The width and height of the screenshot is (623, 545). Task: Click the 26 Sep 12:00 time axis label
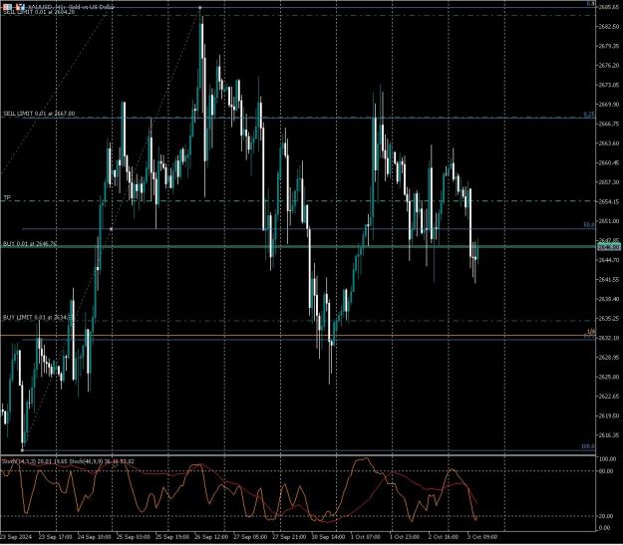[211, 537]
